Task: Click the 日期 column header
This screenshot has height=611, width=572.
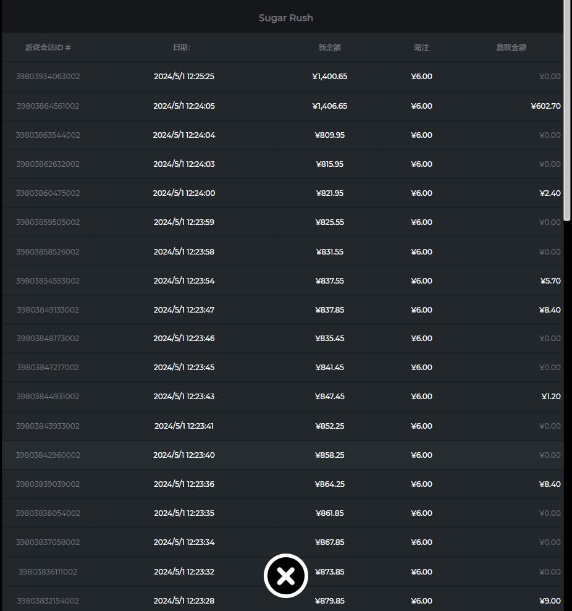Action: coord(182,47)
